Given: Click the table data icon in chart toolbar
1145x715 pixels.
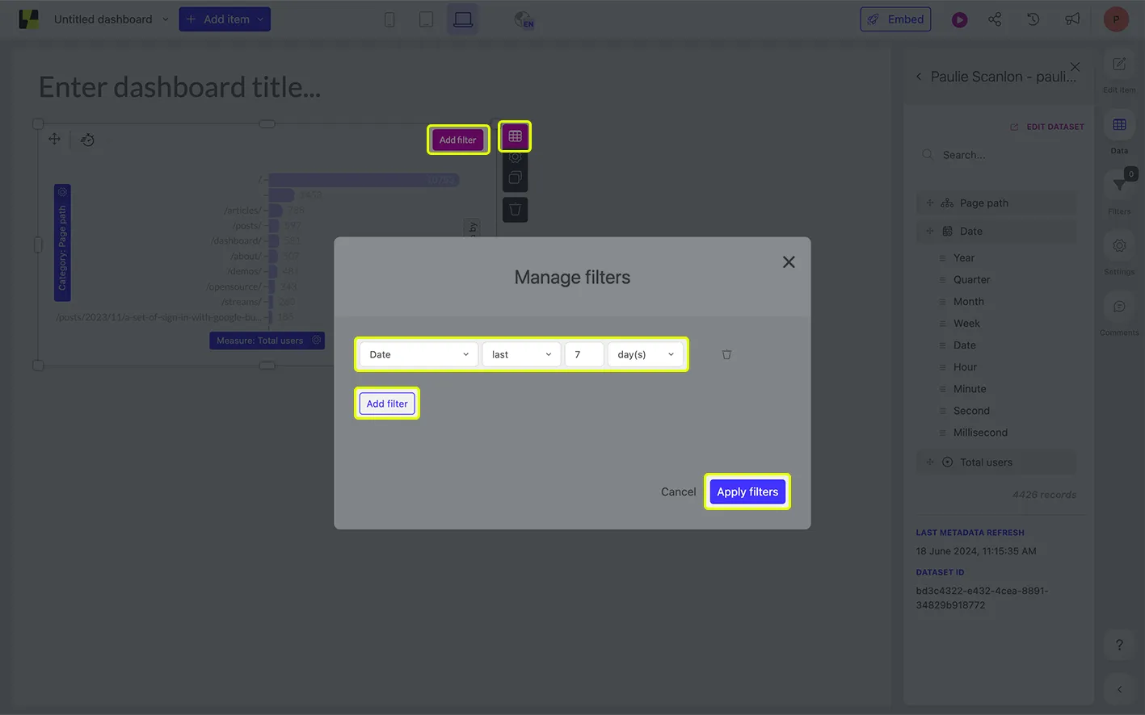Looking at the screenshot, I should point(515,136).
